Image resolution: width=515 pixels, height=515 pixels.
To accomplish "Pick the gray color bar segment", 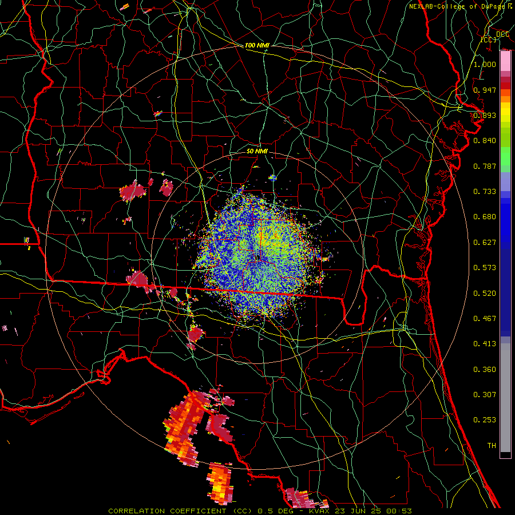I will point(505,398).
